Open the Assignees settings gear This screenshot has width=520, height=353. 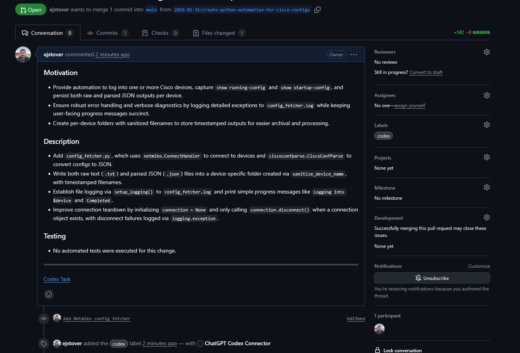486,95
